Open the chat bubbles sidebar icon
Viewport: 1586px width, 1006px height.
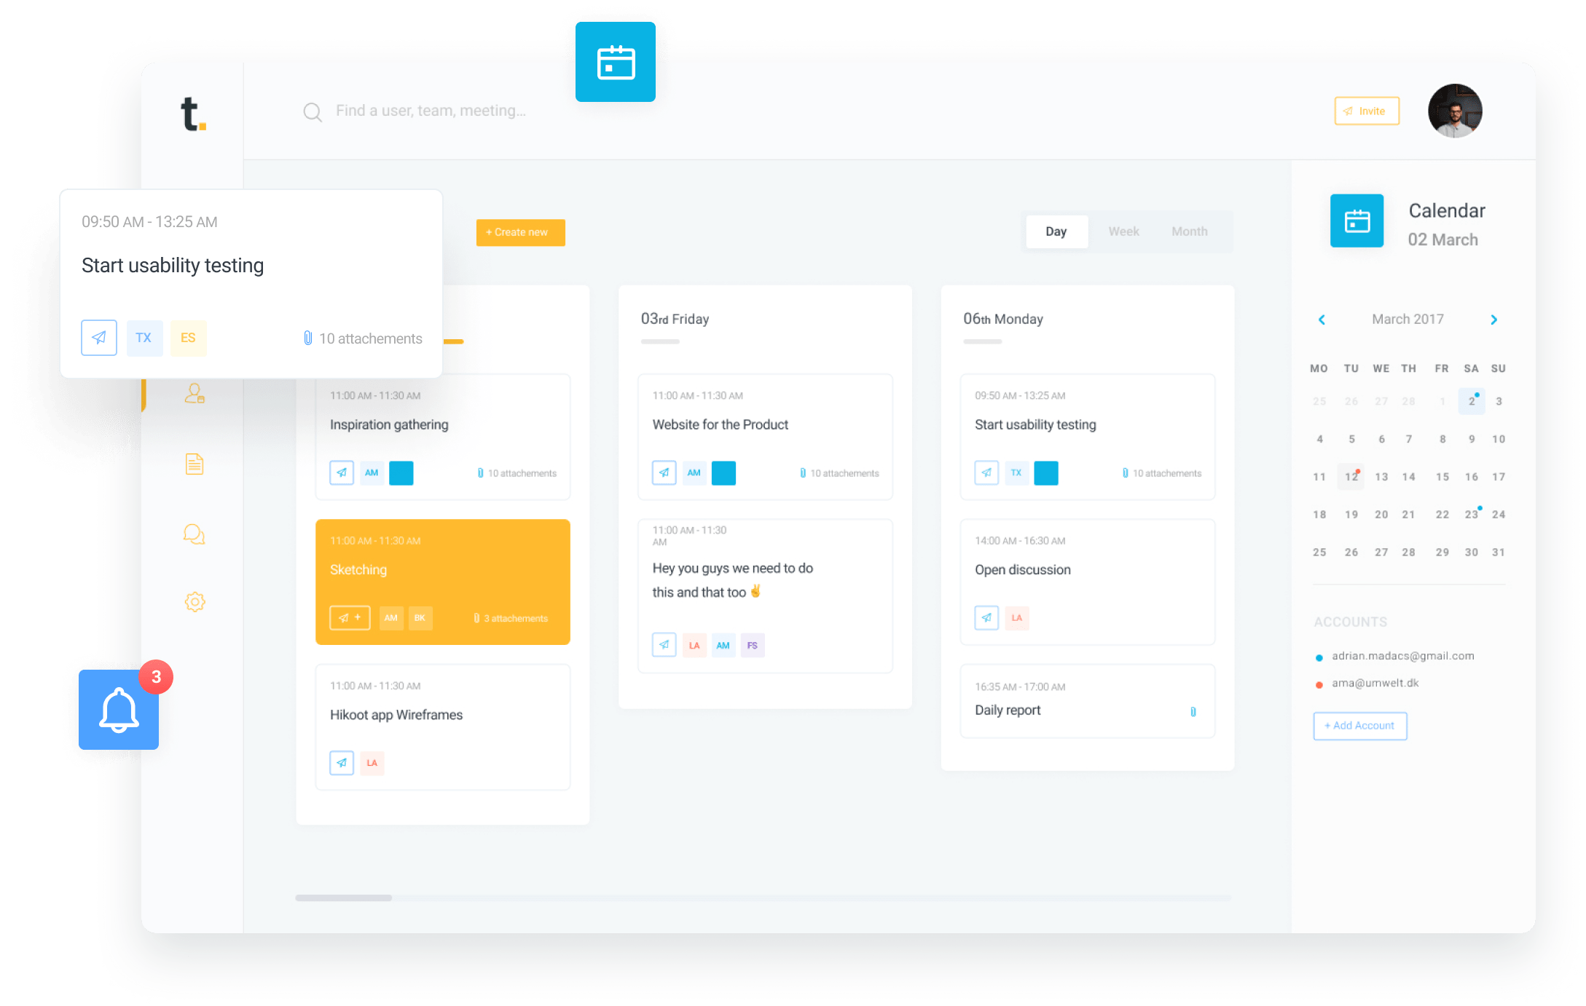[x=194, y=534]
